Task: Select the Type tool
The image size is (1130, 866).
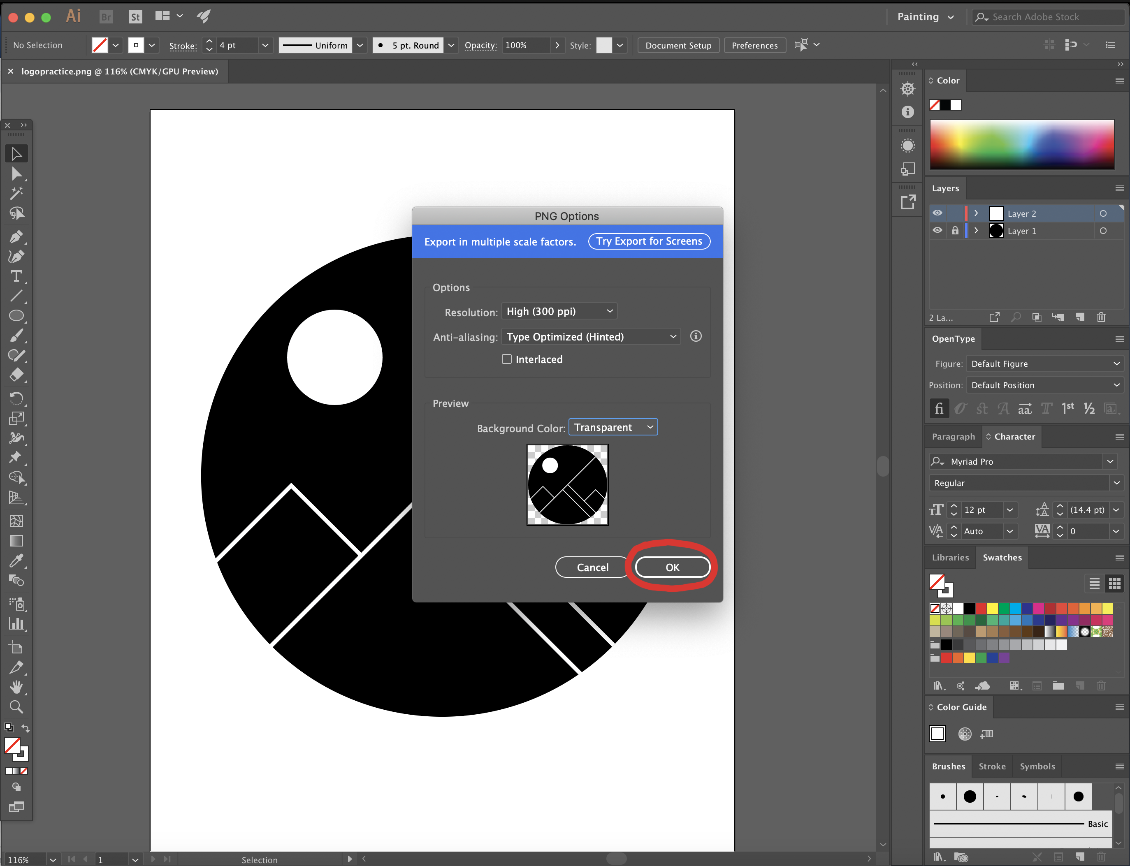Action: 17,276
